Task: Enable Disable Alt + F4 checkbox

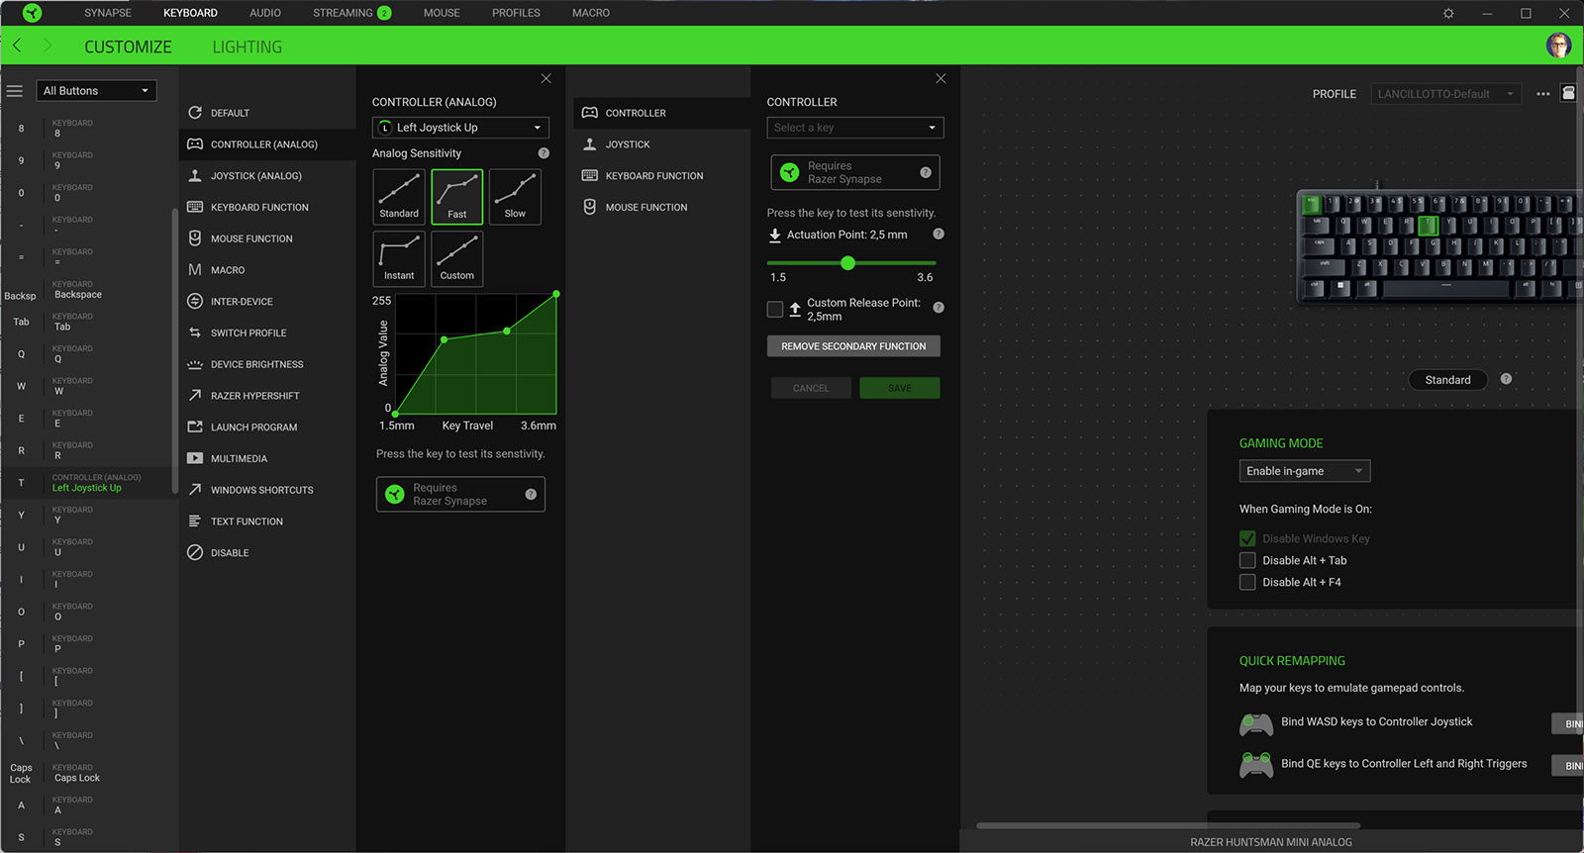Action: [x=1247, y=582]
